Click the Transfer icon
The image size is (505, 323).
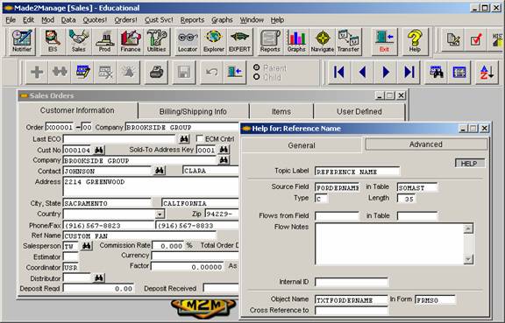coord(348,41)
